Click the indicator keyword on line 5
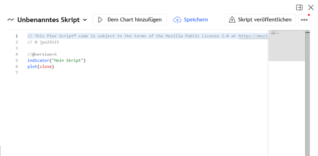The image size is (318, 156). pyautogui.click(x=38, y=60)
